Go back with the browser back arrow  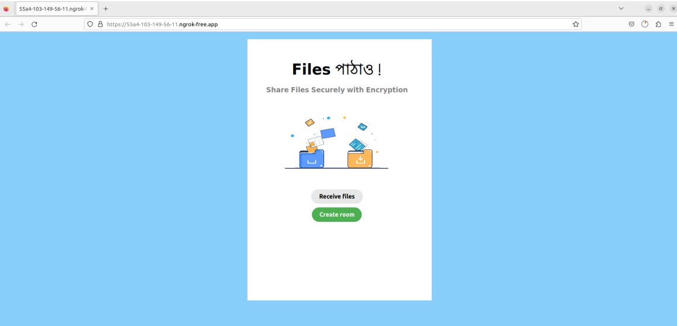click(x=8, y=24)
